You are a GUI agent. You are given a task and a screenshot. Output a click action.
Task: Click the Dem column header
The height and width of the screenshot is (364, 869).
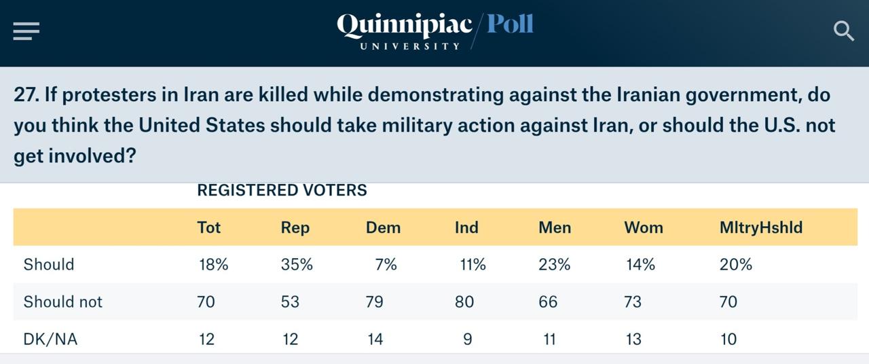[383, 227]
